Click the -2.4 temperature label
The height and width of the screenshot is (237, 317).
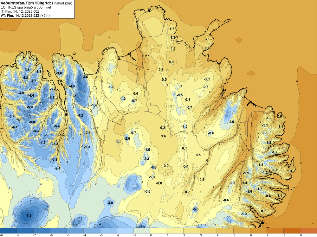coord(57,168)
